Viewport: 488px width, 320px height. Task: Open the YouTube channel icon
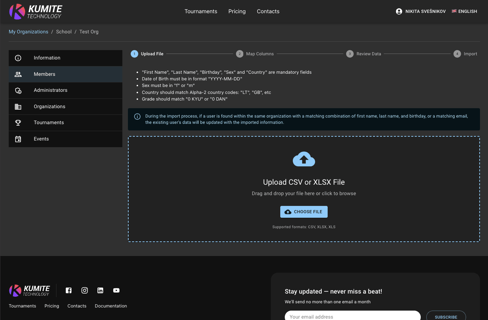(x=116, y=290)
